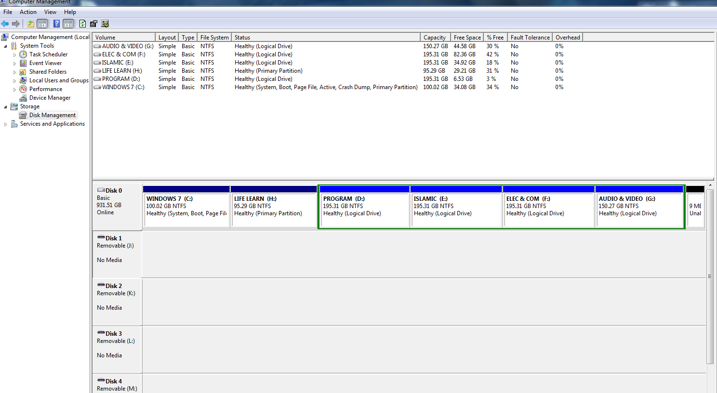Sort by the Fault Tolerance column header
Image resolution: width=717 pixels, height=393 pixels.
pyautogui.click(x=530, y=38)
